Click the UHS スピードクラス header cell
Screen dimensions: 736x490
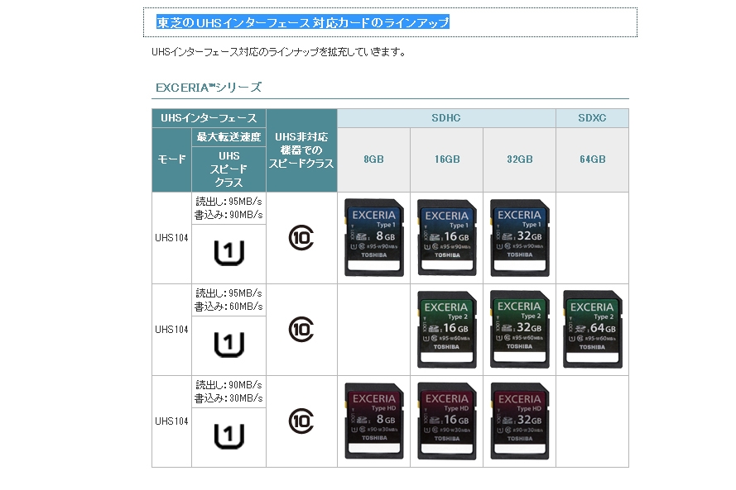tap(229, 169)
